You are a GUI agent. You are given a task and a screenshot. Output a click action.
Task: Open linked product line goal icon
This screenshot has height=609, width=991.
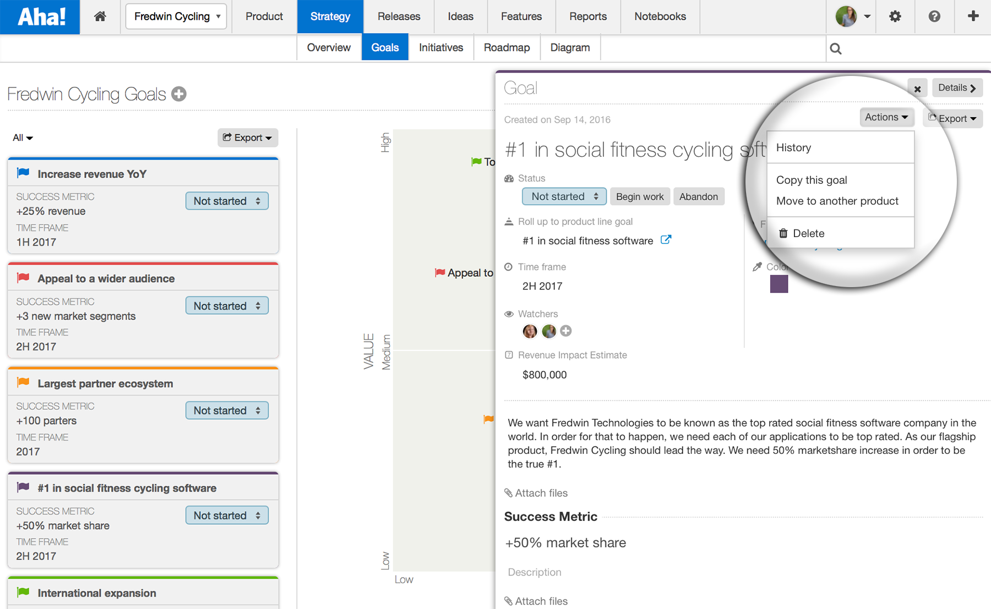666,240
